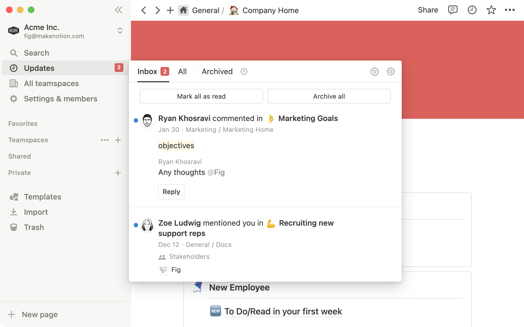Open a new tab with the plus icon

[170, 10]
